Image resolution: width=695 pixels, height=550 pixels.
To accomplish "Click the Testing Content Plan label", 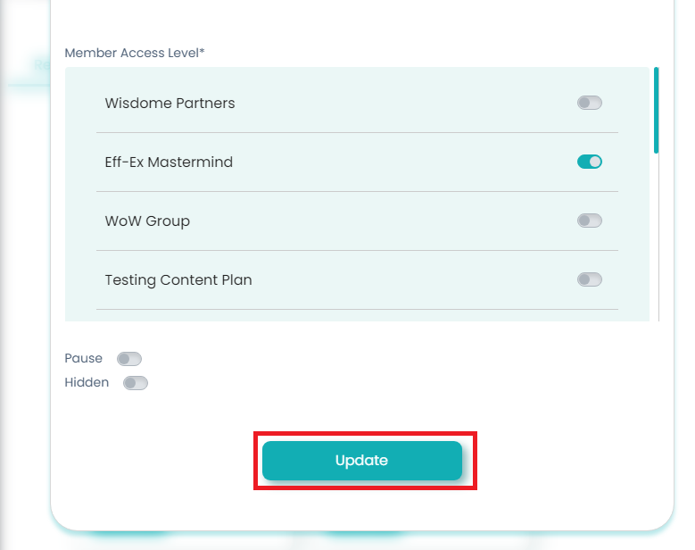I will tap(178, 280).
